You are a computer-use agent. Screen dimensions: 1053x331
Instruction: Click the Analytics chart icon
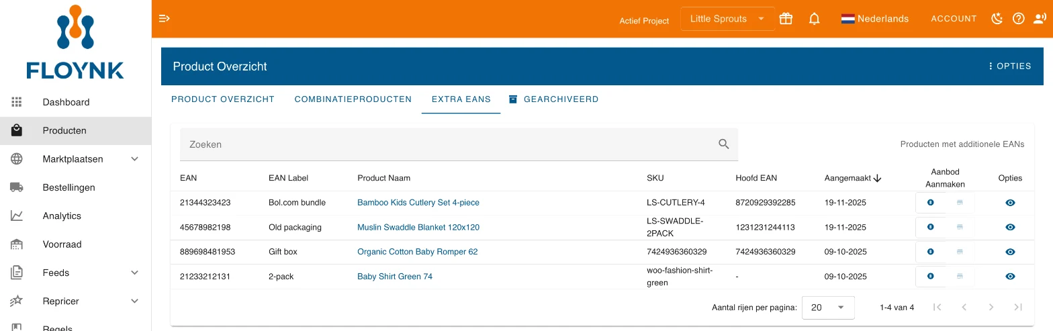click(x=17, y=216)
